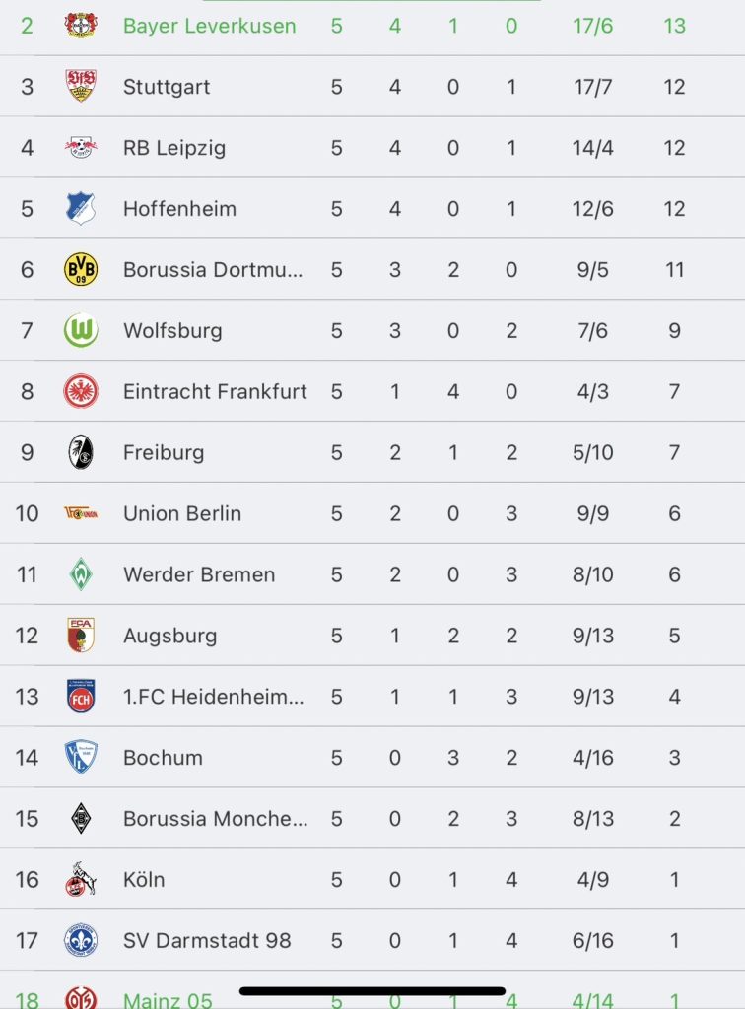The height and width of the screenshot is (1009, 745).
Task: Tap Mainz 05 team name
Action: [x=168, y=1000]
